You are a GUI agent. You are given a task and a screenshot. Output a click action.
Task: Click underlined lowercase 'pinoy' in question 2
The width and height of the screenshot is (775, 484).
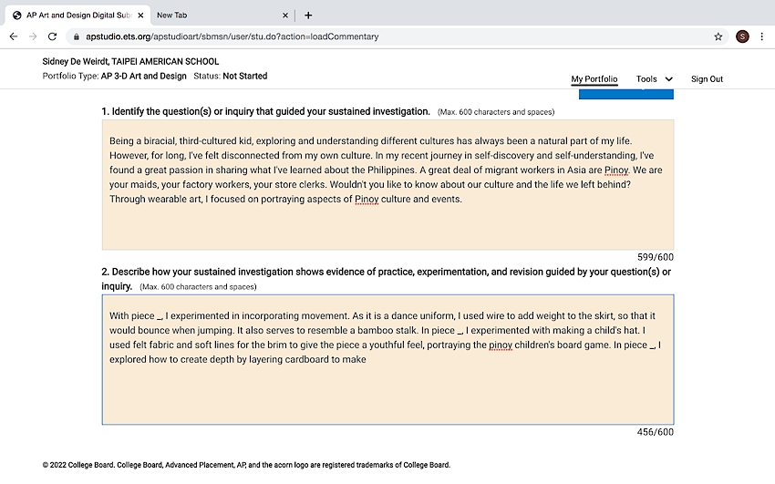[x=501, y=345]
